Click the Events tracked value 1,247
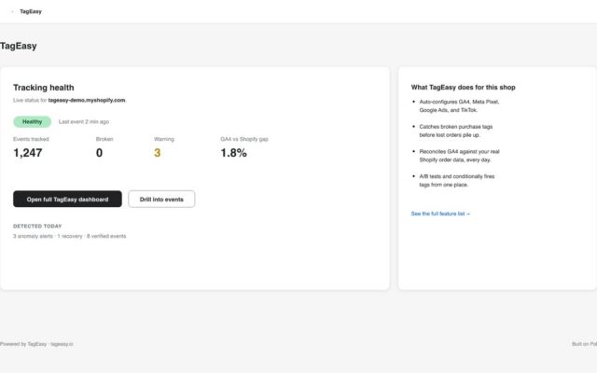 pos(28,153)
